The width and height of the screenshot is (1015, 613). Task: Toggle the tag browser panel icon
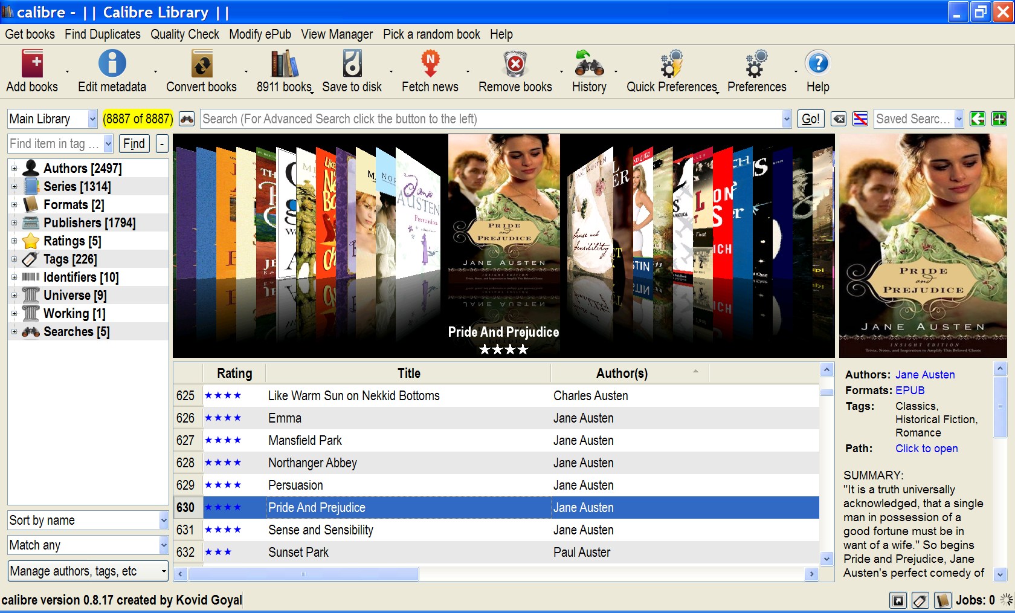[920, 600]
